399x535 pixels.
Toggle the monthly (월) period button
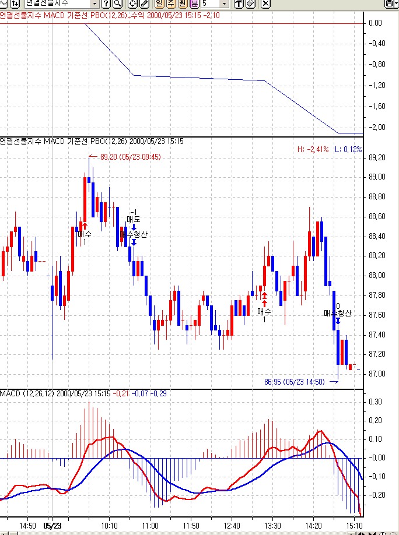(x=183, y=3)
